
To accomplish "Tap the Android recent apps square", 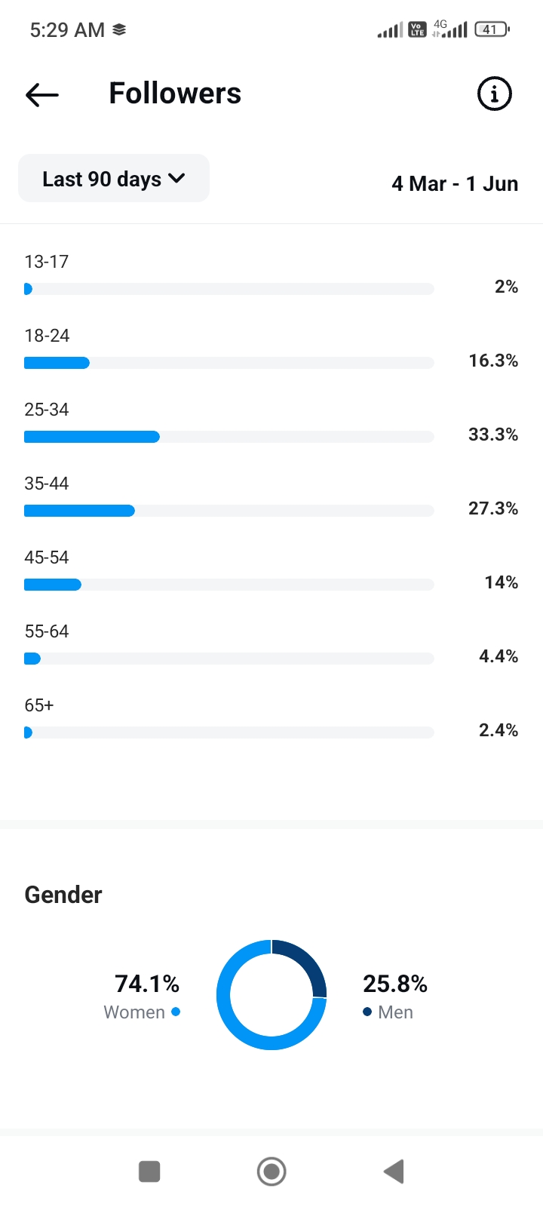I will tap(149, 1172).
